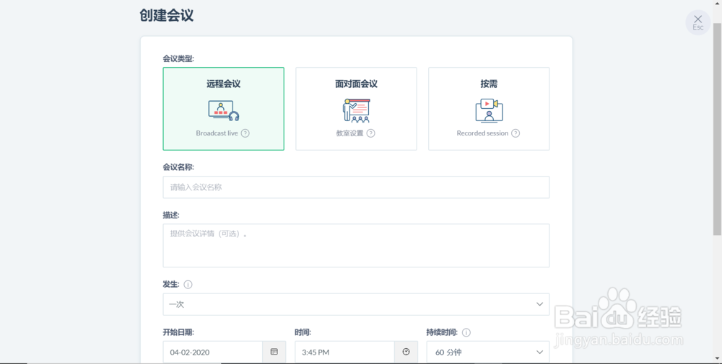
Task: Focus the 会议名称 input field
Action: 356,187
